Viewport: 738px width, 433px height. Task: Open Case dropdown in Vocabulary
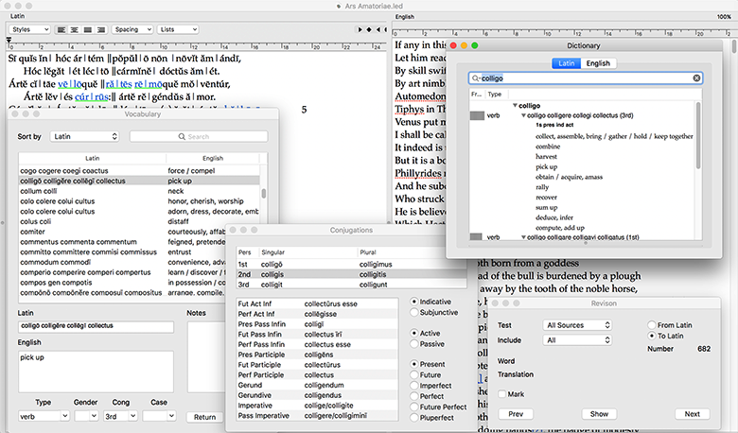(159, 416)
